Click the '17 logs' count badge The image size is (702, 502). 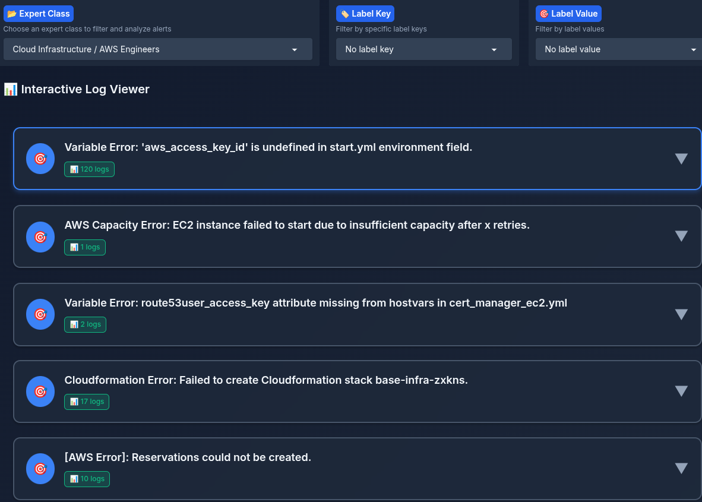tap(87, 402)
